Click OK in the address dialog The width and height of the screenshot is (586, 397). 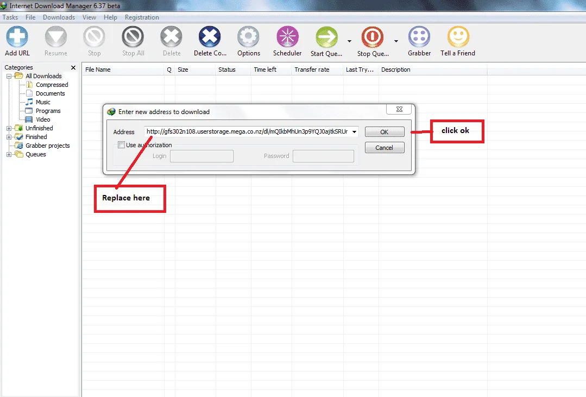point(384,132)
